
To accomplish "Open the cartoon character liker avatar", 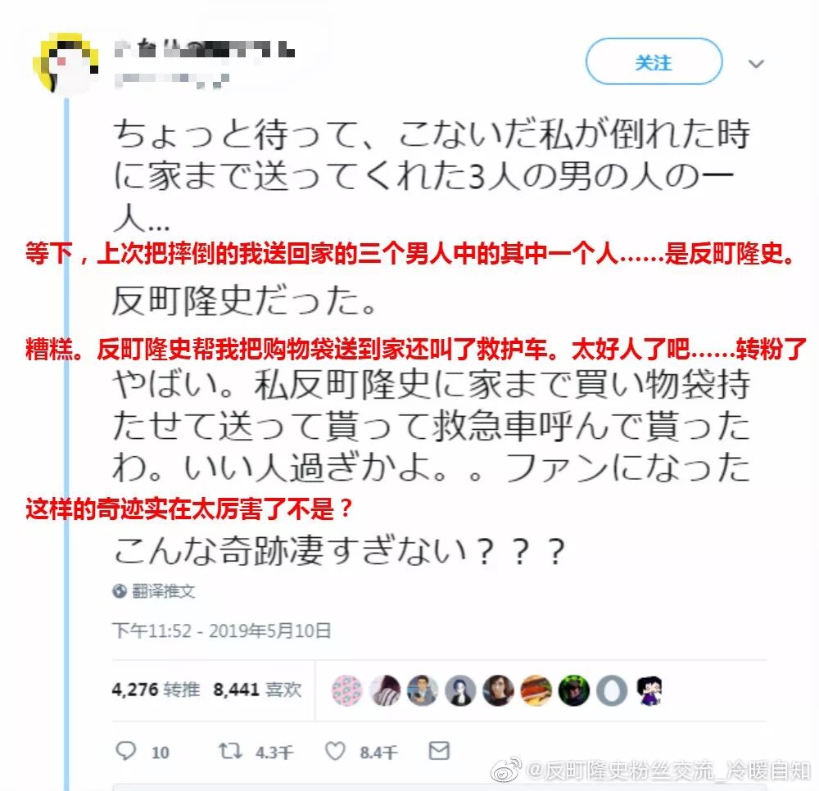I will pos(649,690).
